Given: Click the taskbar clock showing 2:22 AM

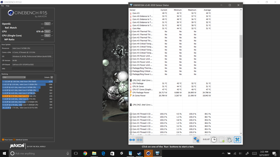Looking at the screenshot, I should 264,153.
